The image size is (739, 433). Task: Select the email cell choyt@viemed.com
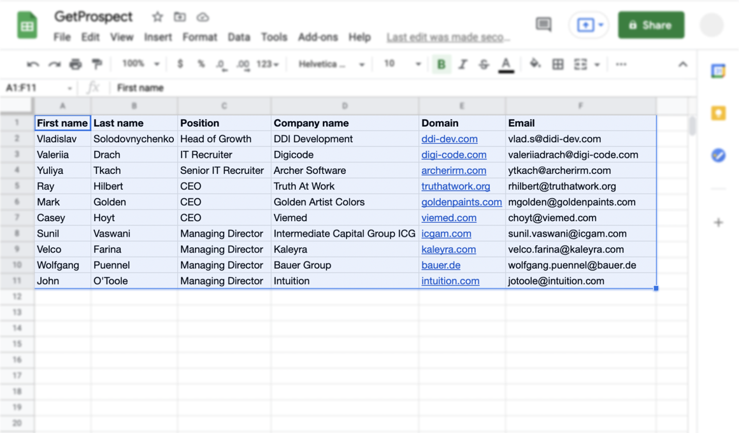(580, 218)
